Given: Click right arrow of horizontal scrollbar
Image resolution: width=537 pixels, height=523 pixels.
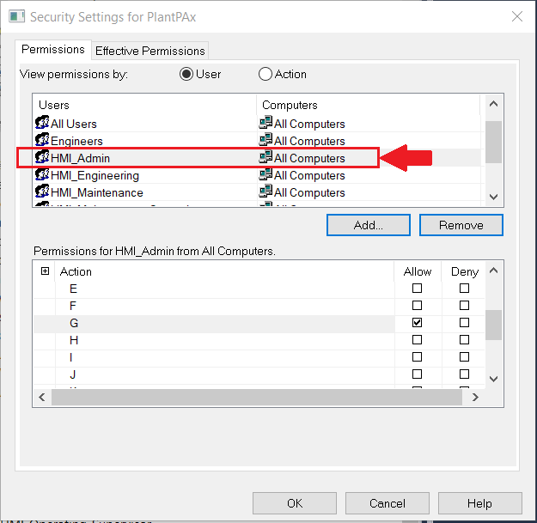Looking at the screenshot, I should [x=475, y=397].
